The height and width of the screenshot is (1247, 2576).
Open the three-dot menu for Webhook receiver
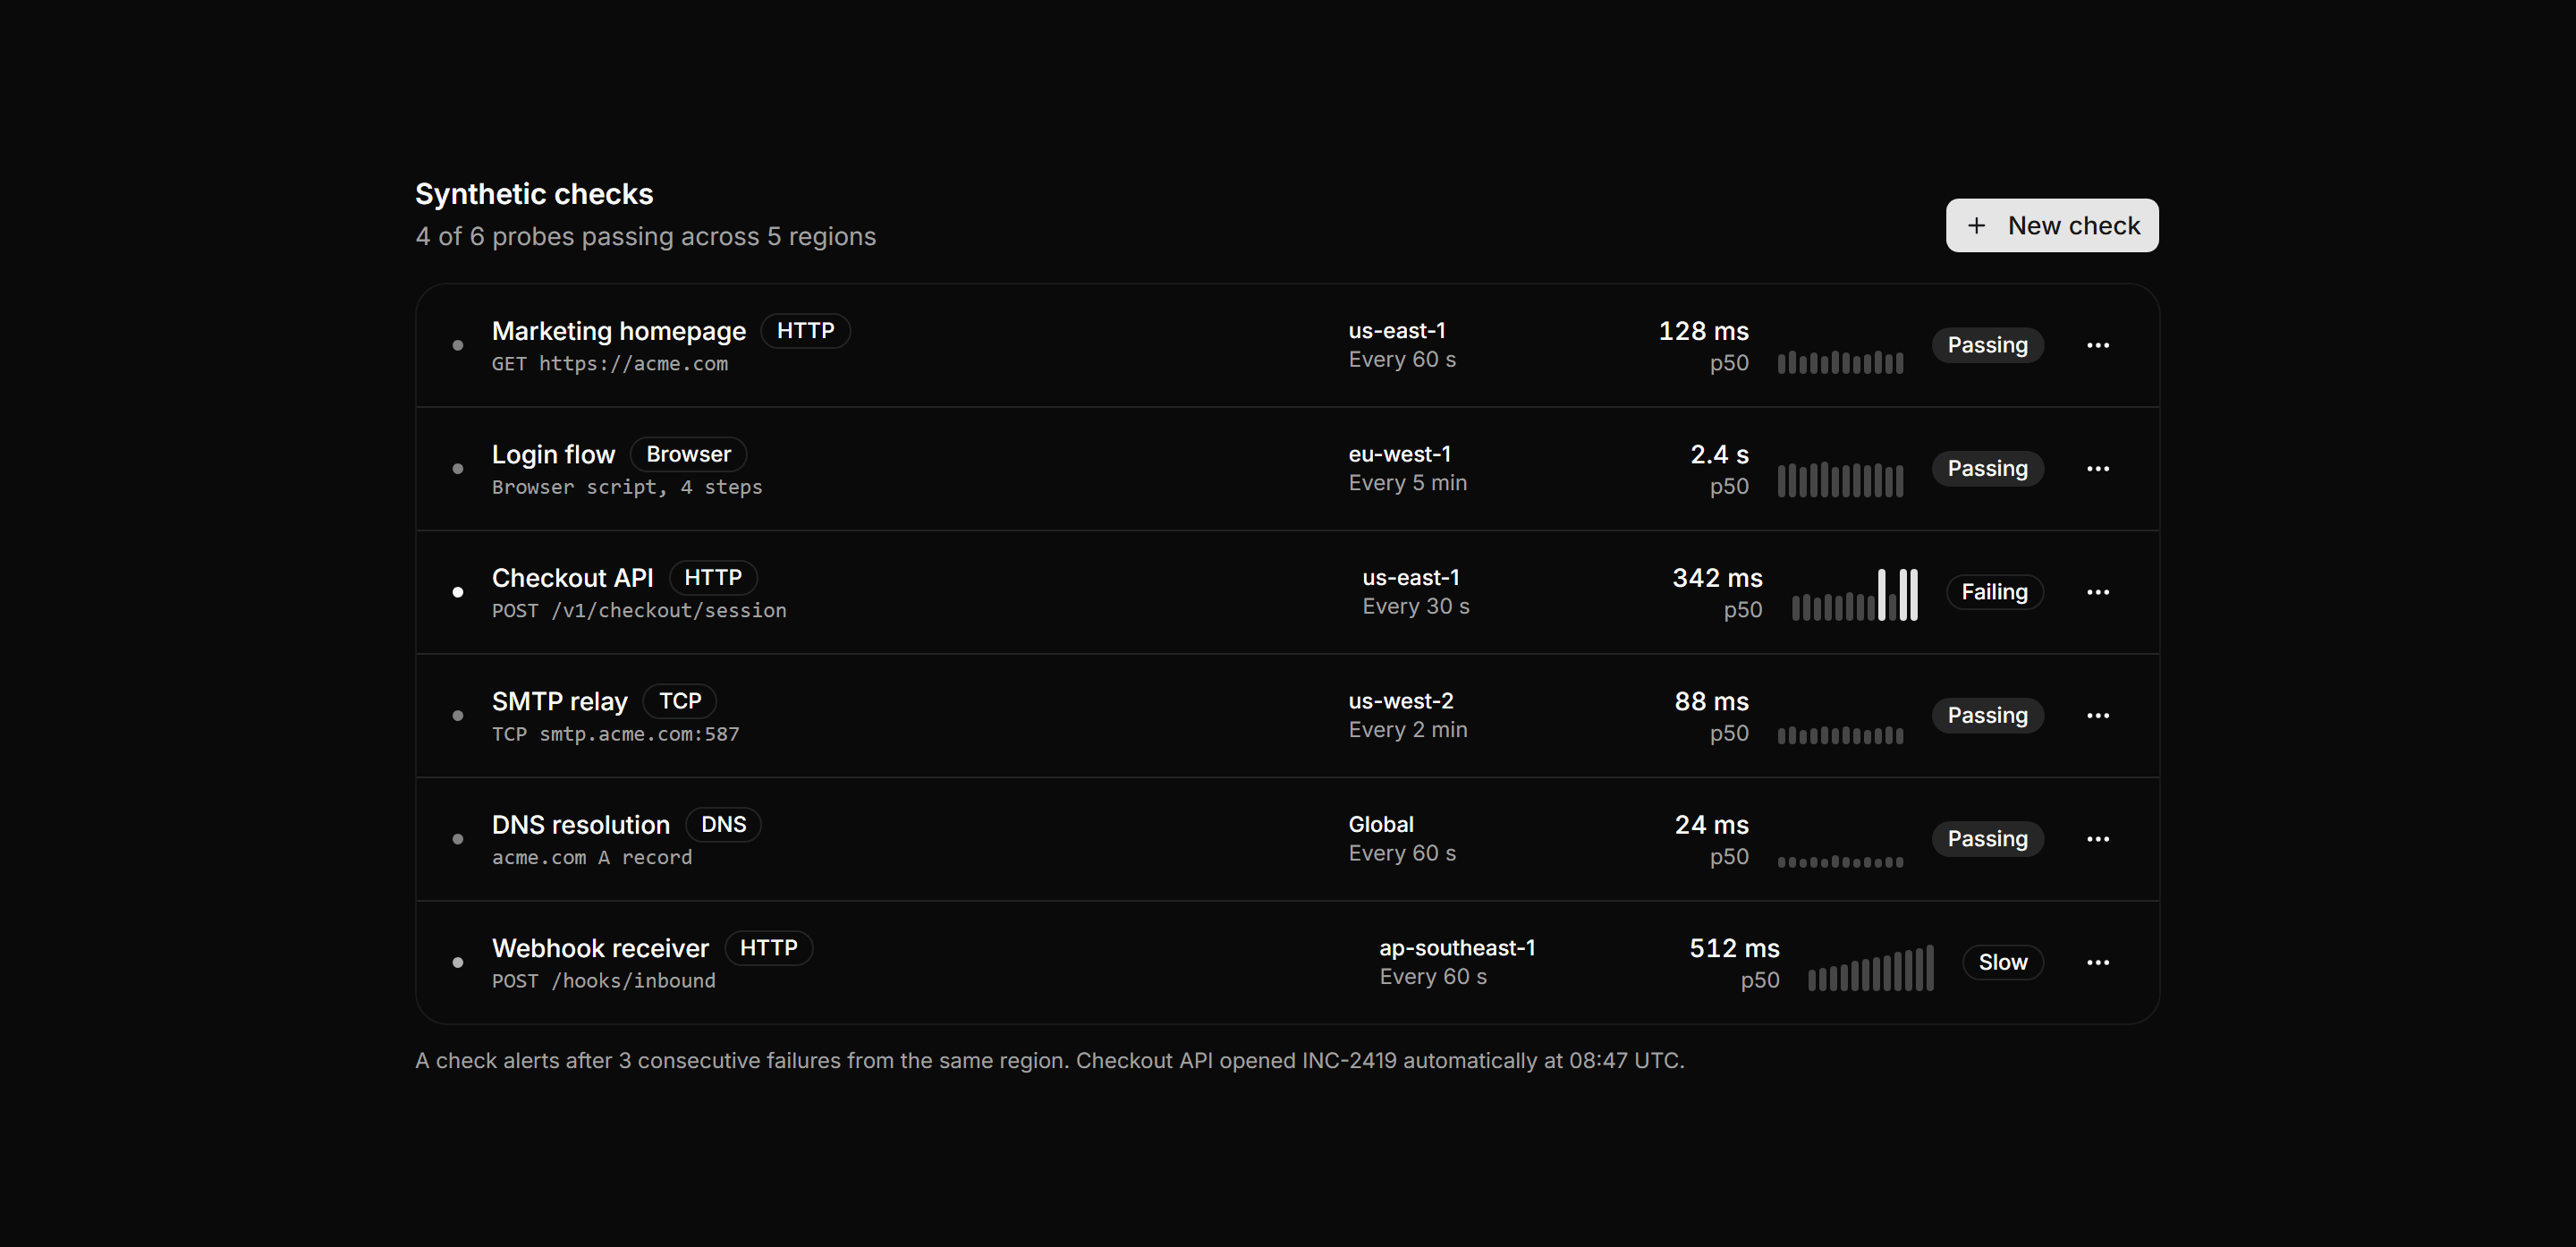point(2098,962)
